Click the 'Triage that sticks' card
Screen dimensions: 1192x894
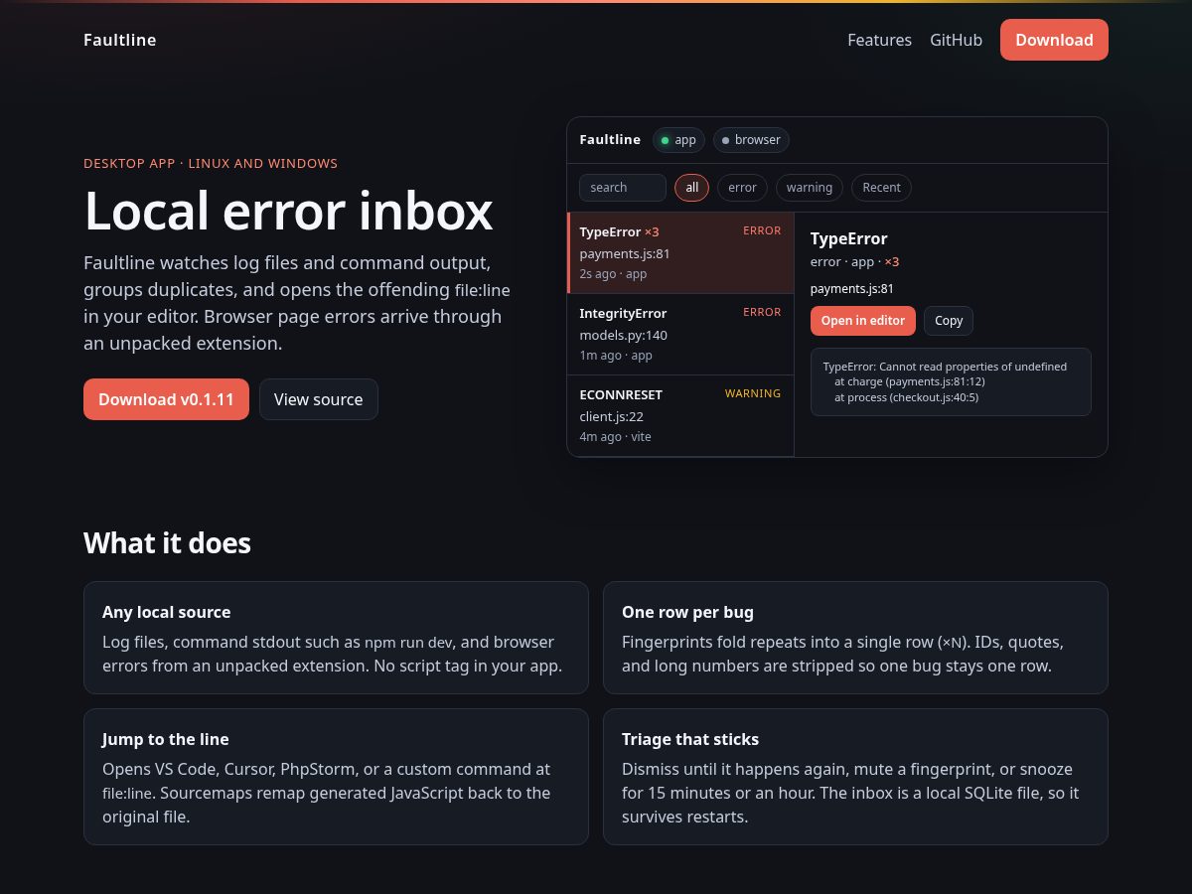(855, 777)
